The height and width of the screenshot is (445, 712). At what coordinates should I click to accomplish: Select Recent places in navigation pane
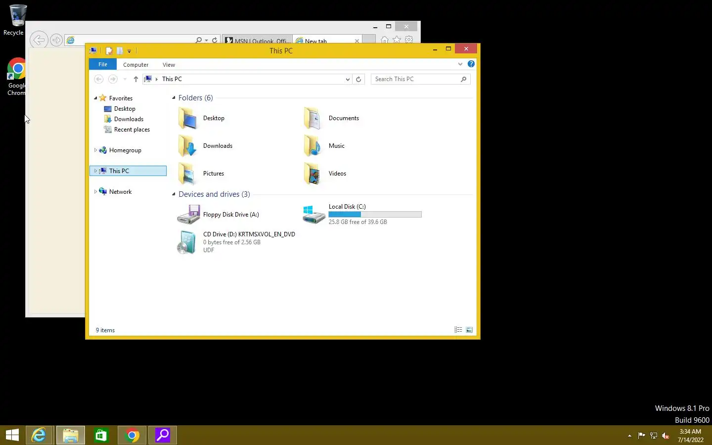pyautogui.click(x=127, y=130)
